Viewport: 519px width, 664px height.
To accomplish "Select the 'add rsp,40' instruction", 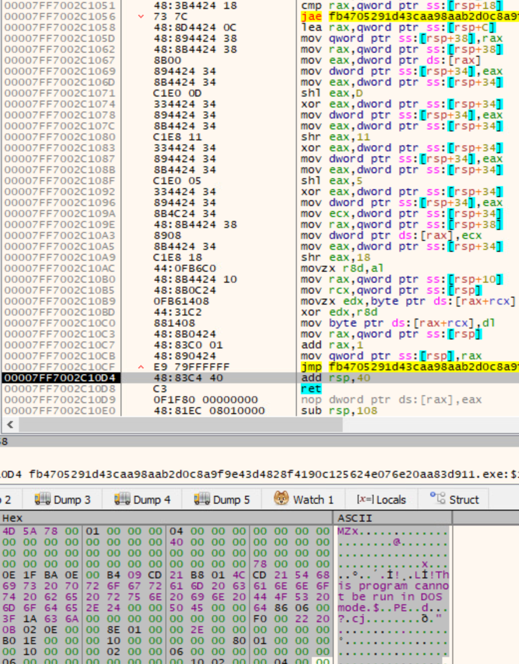I will [x=336, y=378].
